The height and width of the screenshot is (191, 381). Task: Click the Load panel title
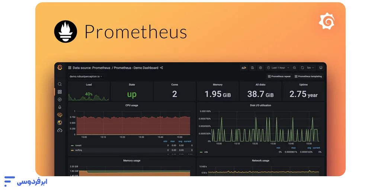(x=89, y=85)
